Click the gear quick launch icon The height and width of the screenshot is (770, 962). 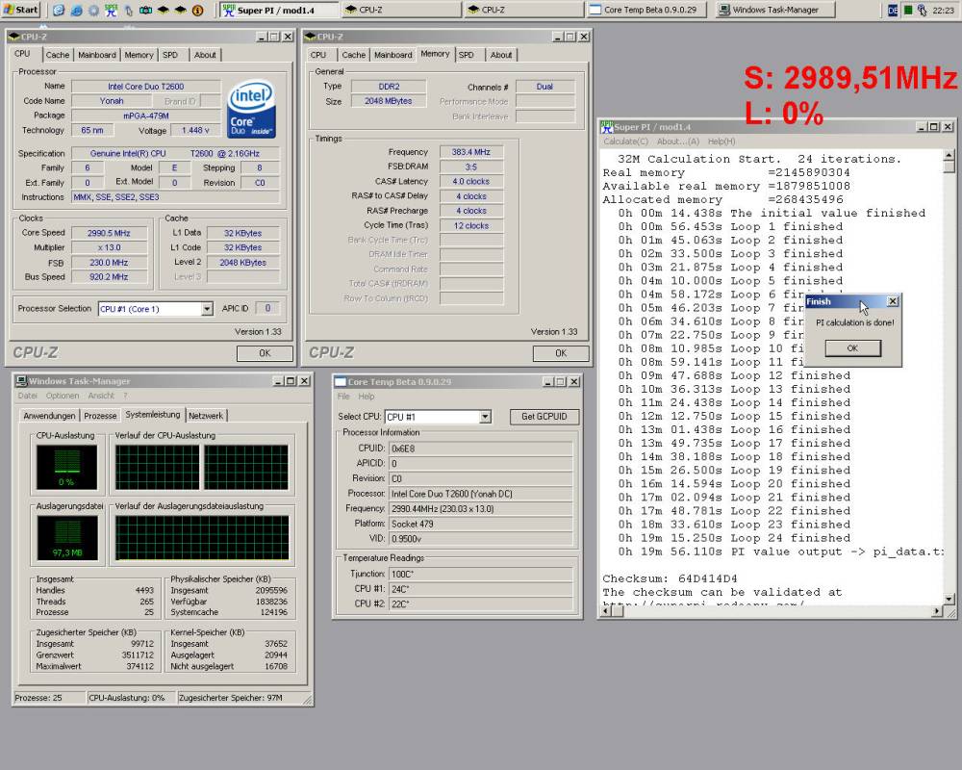pyautogui.click(x=93, y=10)
